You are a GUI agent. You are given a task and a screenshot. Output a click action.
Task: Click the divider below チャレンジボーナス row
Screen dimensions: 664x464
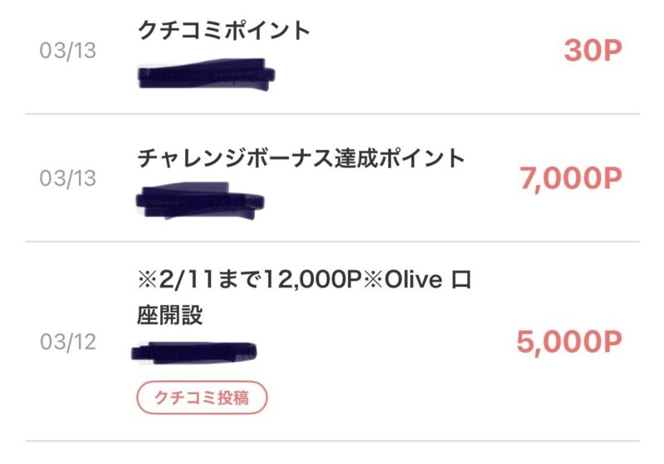tap(332, 242)
